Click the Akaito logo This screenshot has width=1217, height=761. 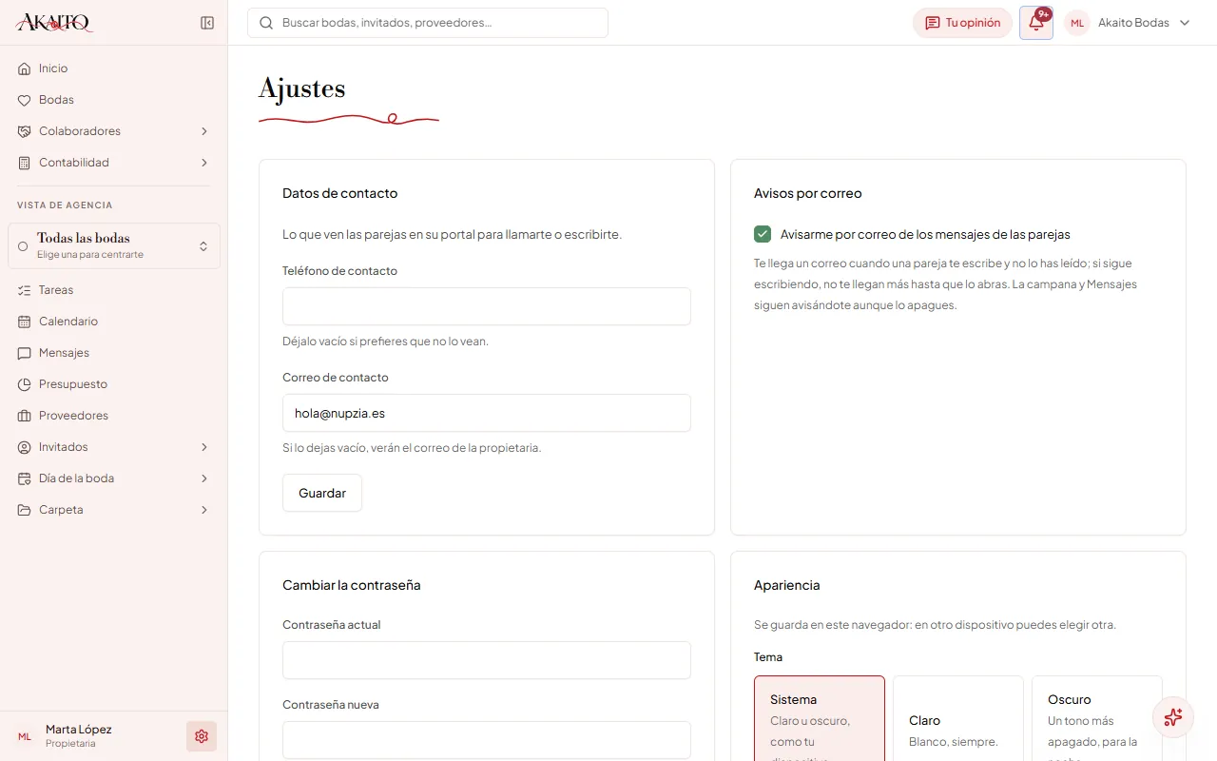point(54,23)
